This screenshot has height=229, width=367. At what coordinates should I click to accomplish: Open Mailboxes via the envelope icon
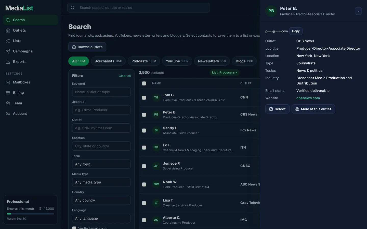click(8, 82)
